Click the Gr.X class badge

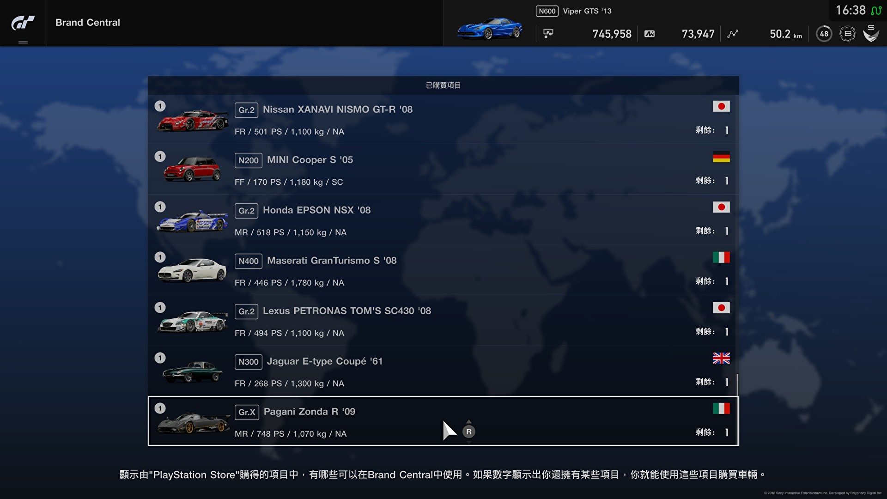[247, 412]
